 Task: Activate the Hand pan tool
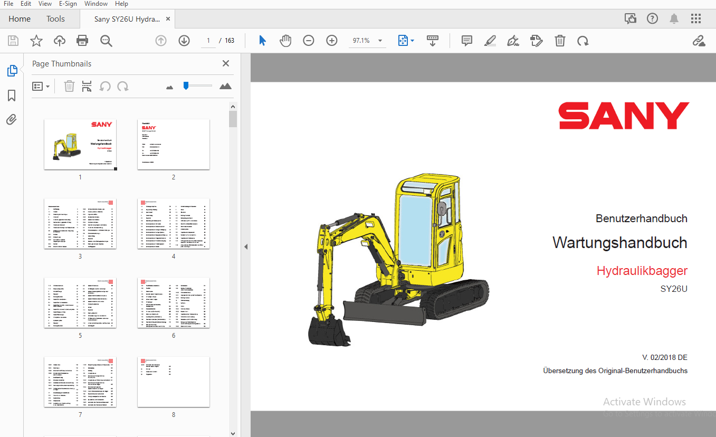click(x=285, y=41)
